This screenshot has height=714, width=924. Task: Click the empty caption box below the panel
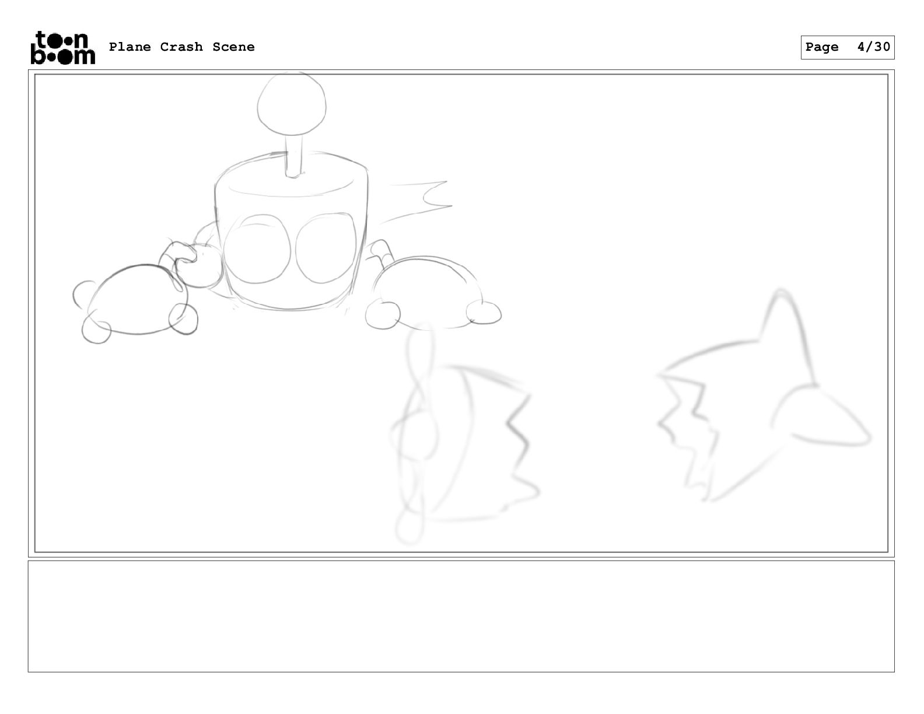461,617
